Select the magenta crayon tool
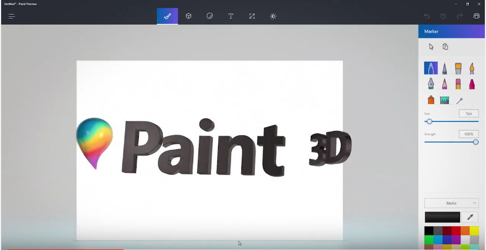 click(472, 84)
